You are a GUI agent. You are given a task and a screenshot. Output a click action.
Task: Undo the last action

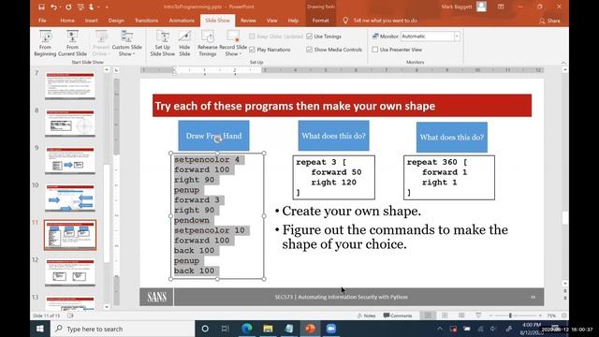(x=53, y=7)
